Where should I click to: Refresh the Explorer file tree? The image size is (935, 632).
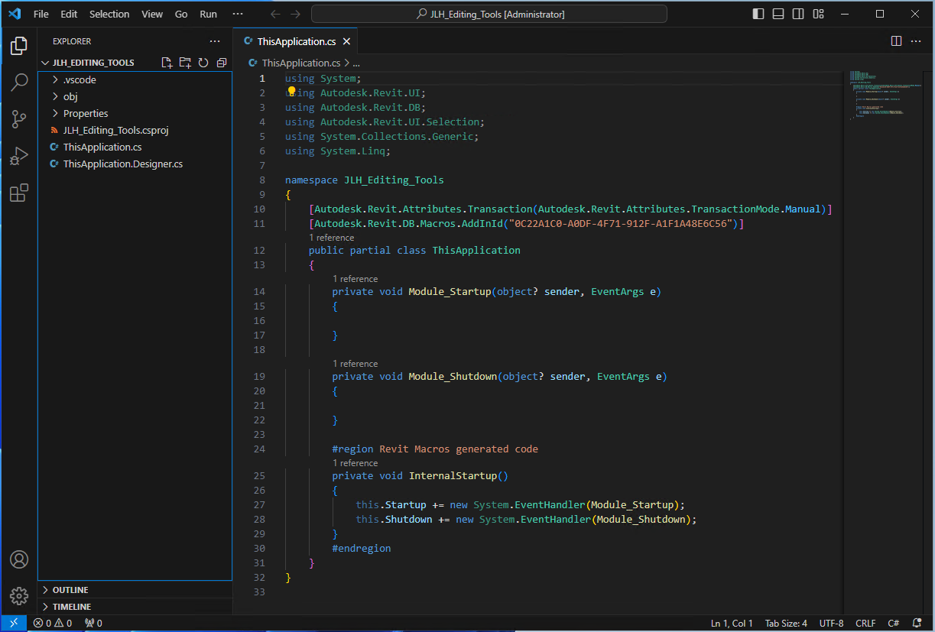pyautogui.click(x=203, y=63)
